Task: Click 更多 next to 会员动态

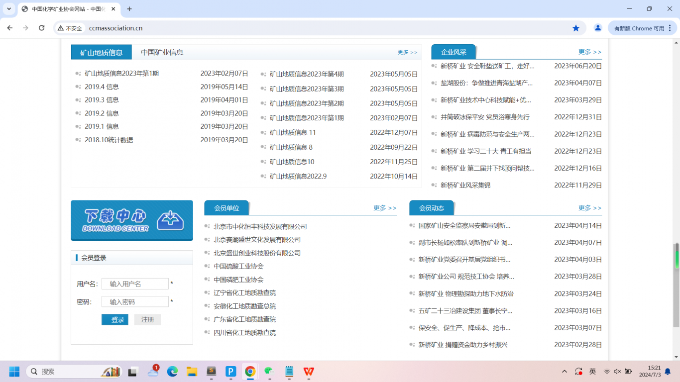Action: pyautogui.click(x=590, y=208)
